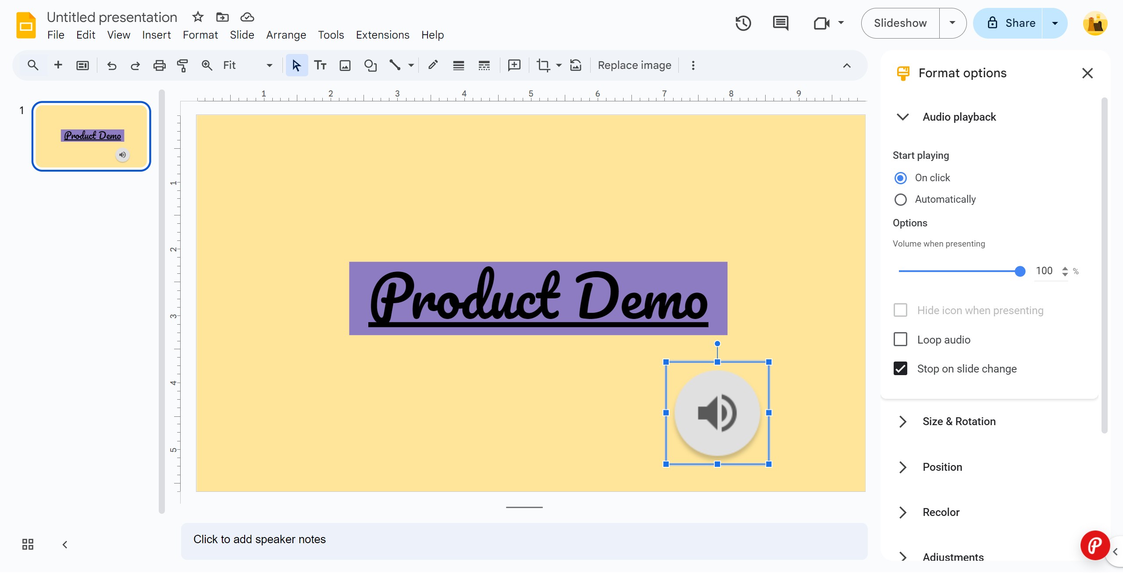Insert an image from toolbar

(345, 65)
